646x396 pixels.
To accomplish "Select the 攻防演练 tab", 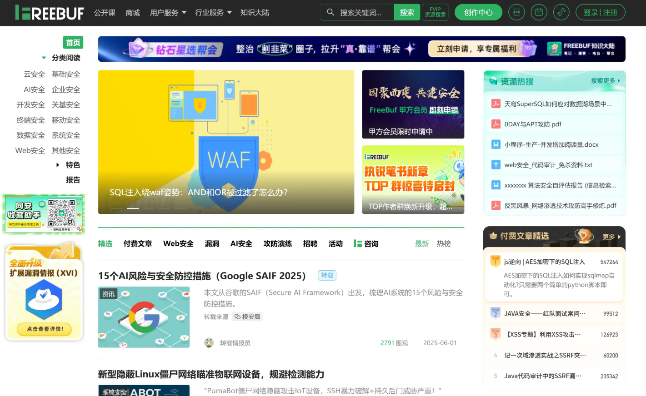I will pyautogui.click(x=277, y=244).
